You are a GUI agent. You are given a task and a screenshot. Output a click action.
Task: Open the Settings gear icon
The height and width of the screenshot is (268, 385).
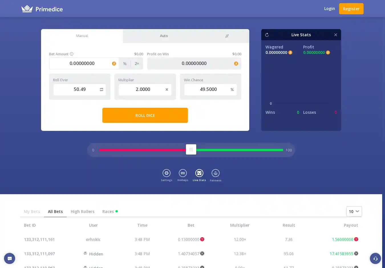click(x=167, y=173)
